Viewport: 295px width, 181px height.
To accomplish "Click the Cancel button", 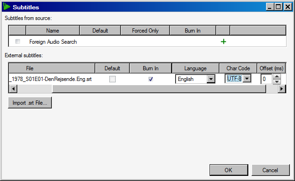I will [x=271, y=170].
